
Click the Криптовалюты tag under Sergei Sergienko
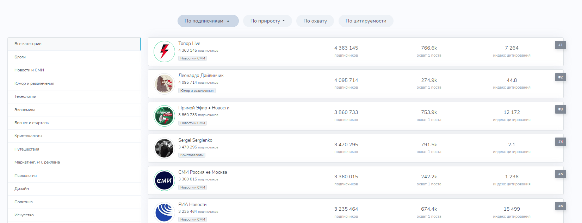tap(192, 155)
